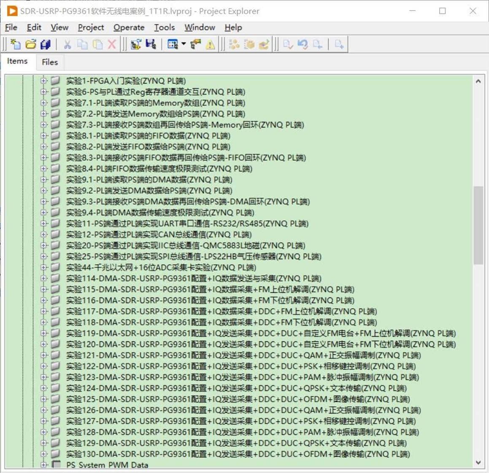Click the folder icon of 实验12 CAN总线通信

point(55,234)
